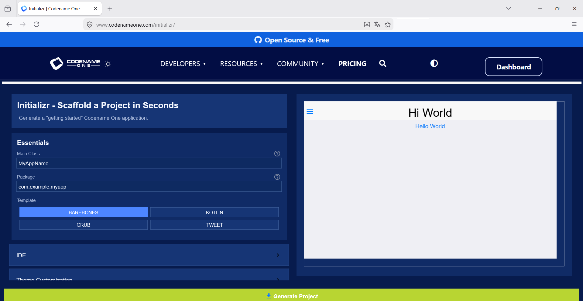This screenshot has height=301, width=583.
Task: Expand the RESOURCES menu
Action: 241,64
